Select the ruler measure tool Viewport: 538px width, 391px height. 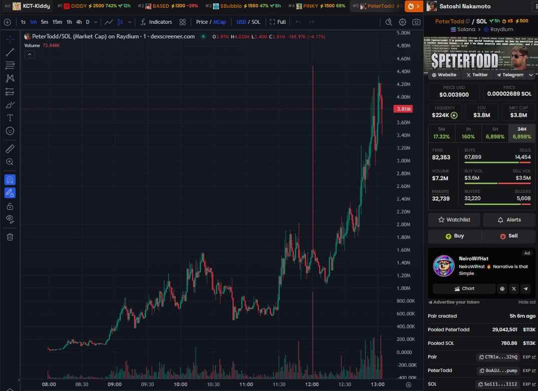click(10, 149)
